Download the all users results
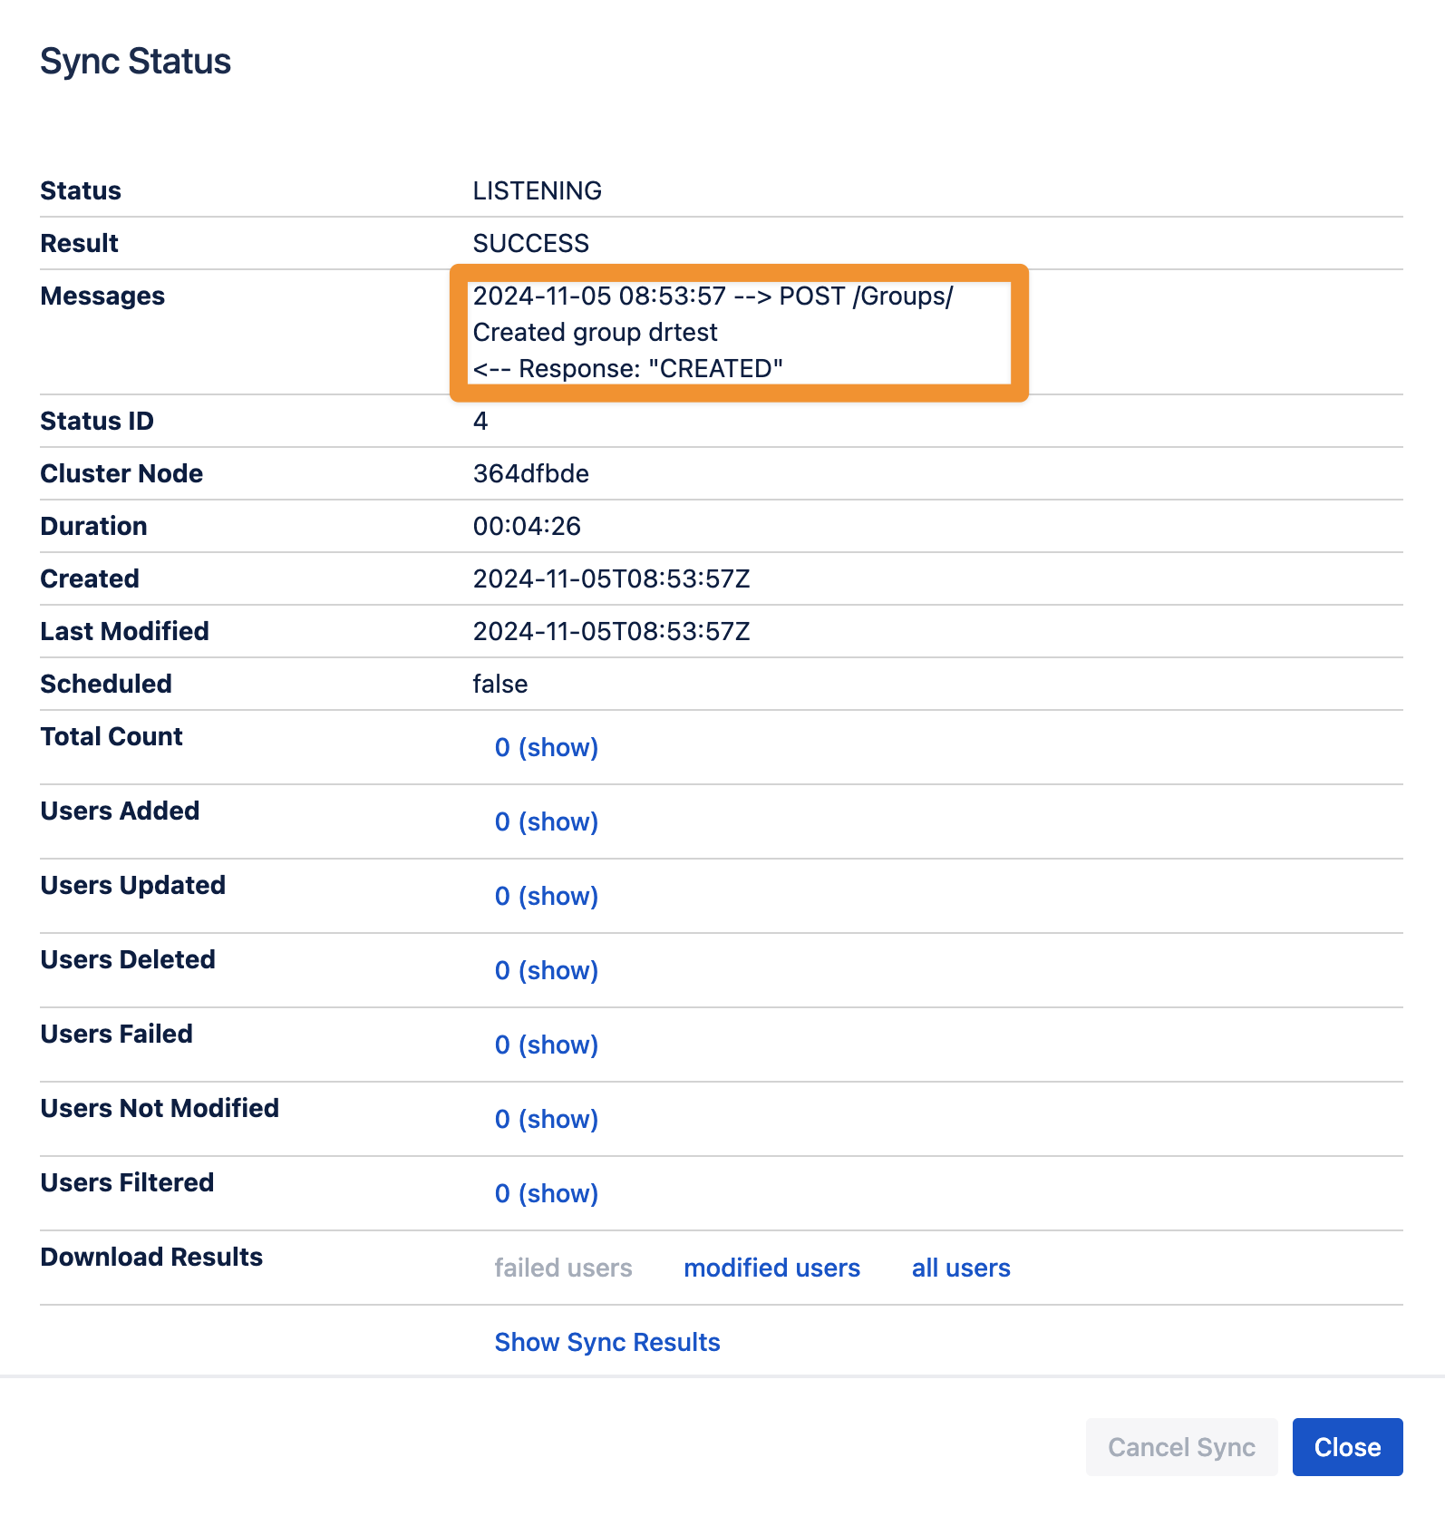This screenshot has height=1516, width=1445. pyautogui.click(x=961, y=1268)
